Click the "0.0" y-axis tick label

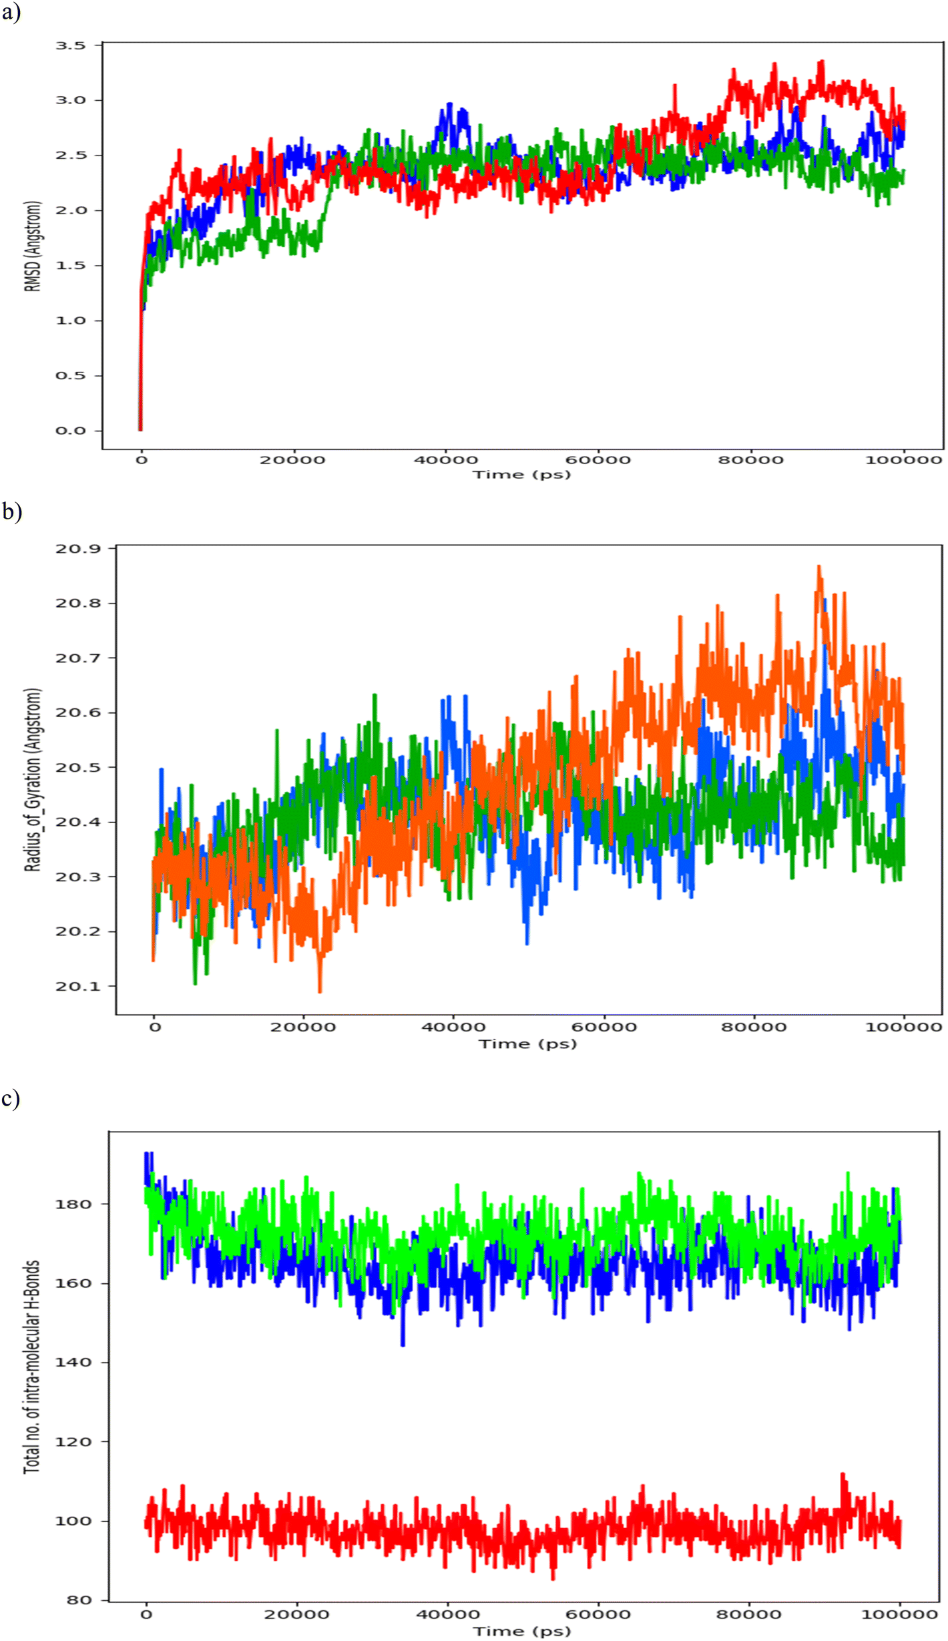(71, 431)
